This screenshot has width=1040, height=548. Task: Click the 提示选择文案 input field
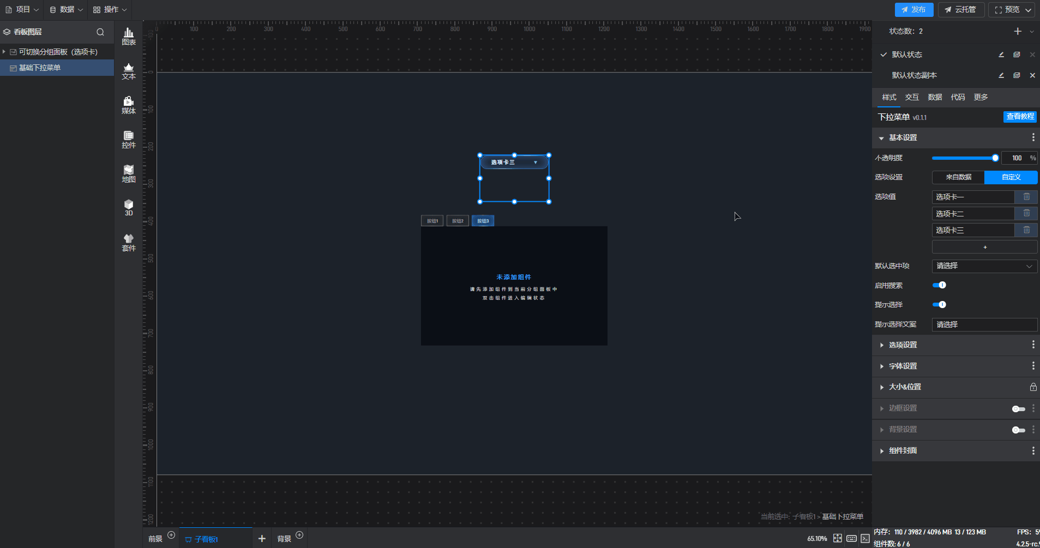pos(984,324)
